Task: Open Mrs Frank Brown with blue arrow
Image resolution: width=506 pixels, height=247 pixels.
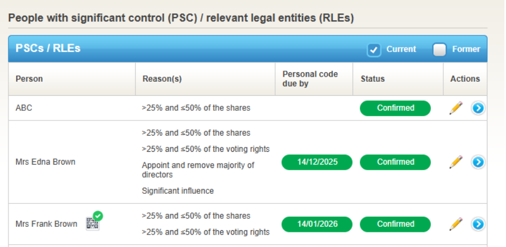Action: pos(478,224)
